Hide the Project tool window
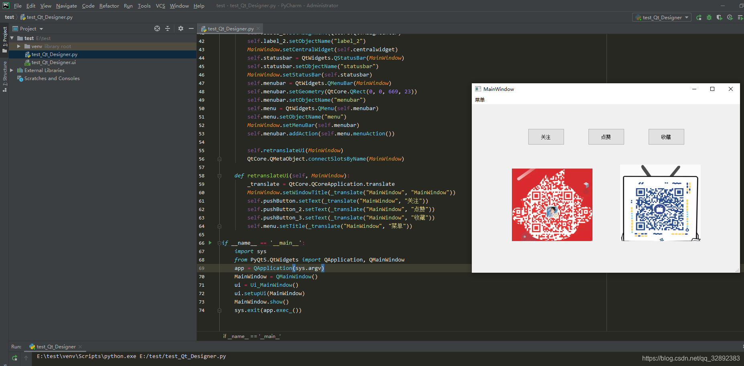The image size is (744, 366). click(191, 28)
